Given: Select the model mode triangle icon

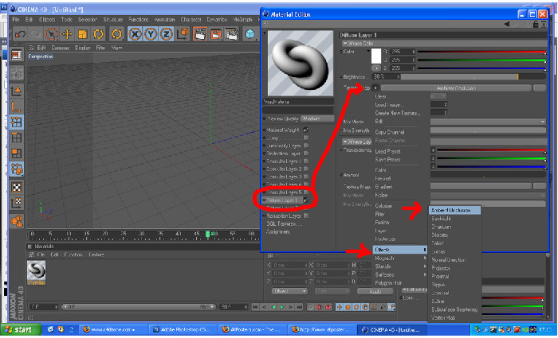Looking at the screenshot, I should pos(17,91).
